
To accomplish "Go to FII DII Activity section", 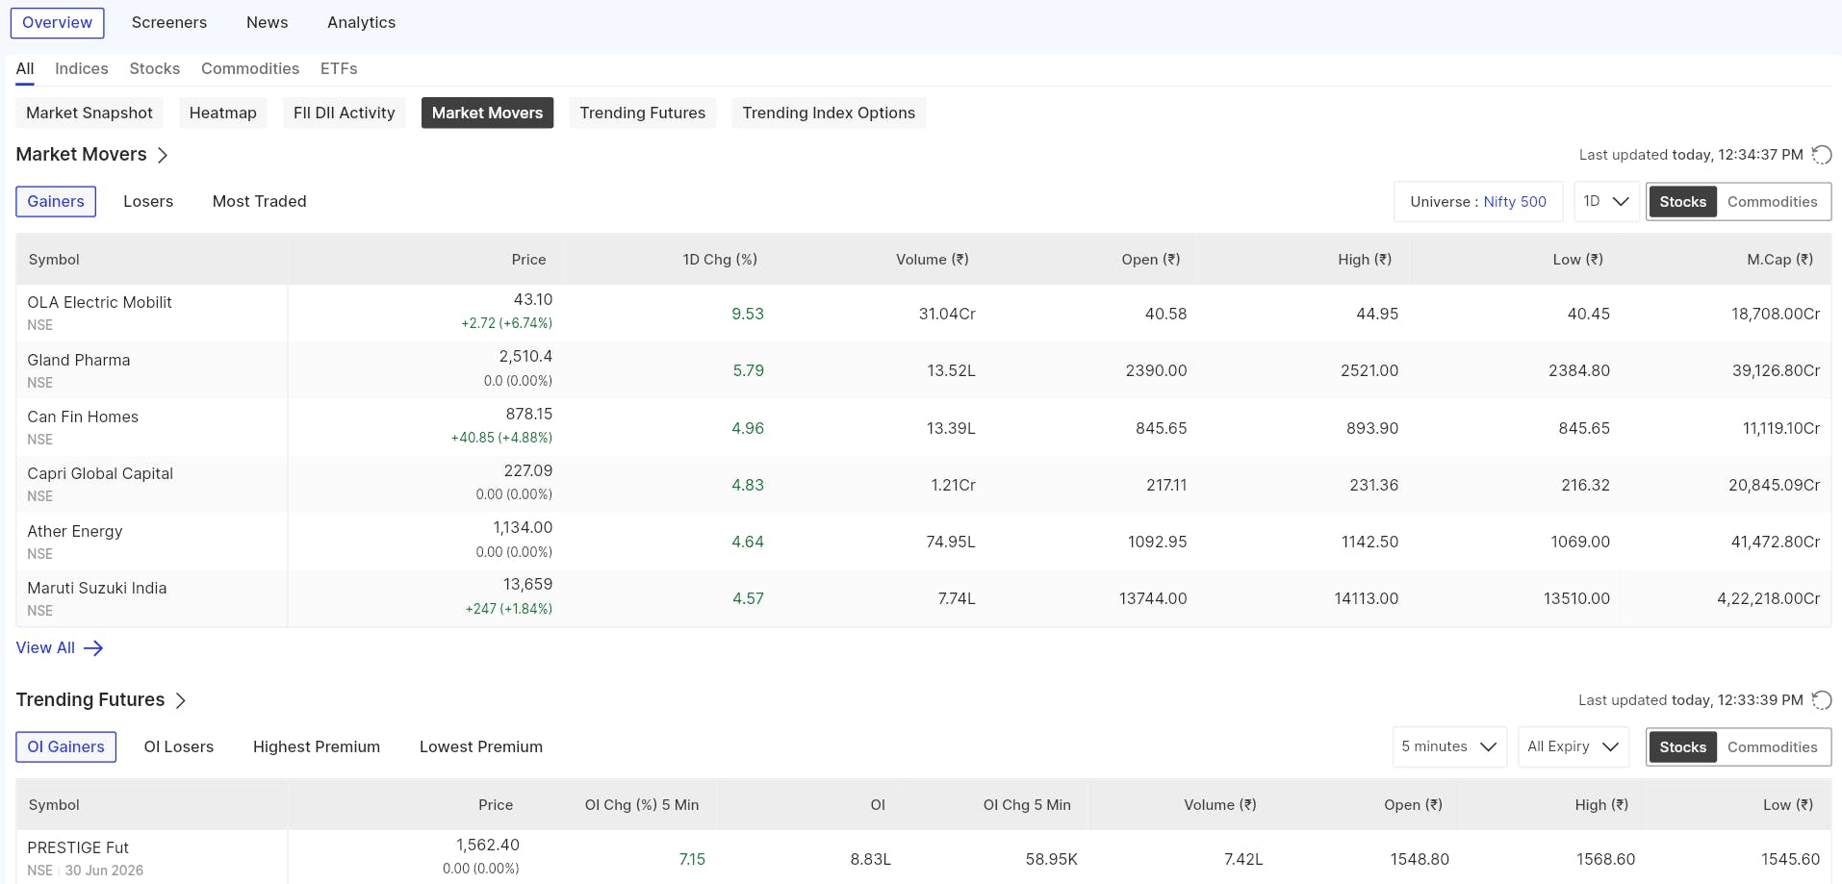I will tap(345, 113).
